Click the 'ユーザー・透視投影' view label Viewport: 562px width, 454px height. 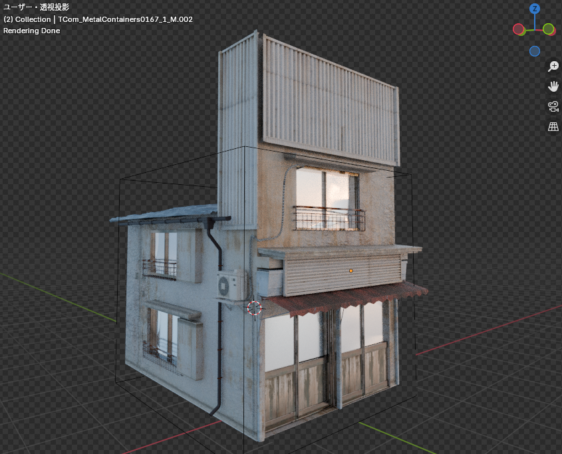pyautogui.click(x=36, y=7)
